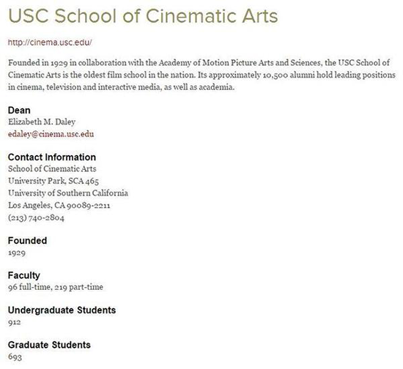The width and height of the screenshot is (403, 369).
Task: Click the paragraph beginning Founded in 1929
Action: coord(202,75)
